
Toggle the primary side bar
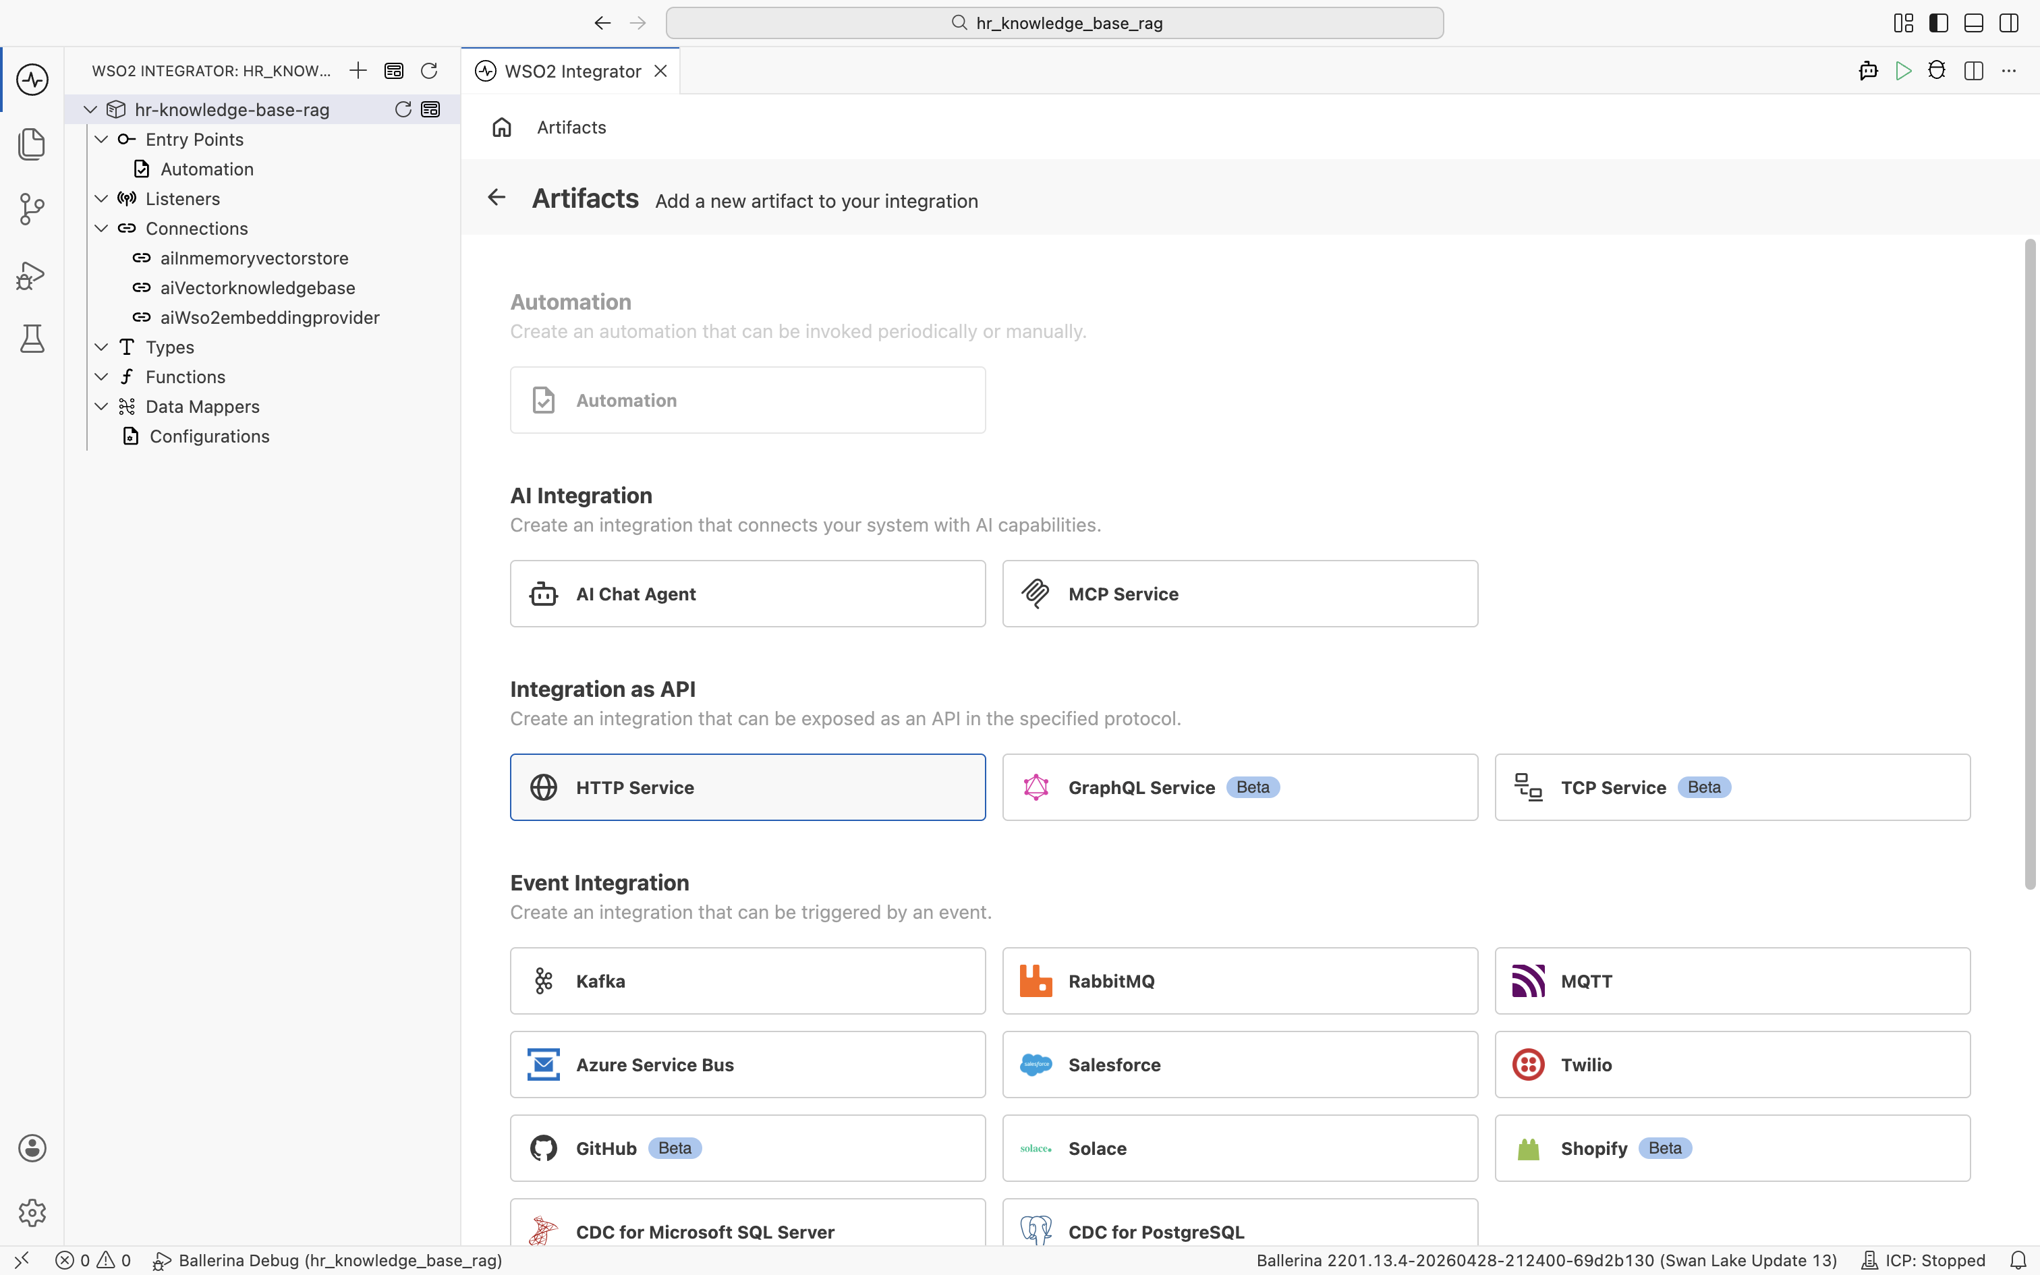(x=1939, y=23)
